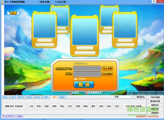Screen dimensions: 164x120
Task: Click the 刷新游戏 button
Action: pos(155,105)
